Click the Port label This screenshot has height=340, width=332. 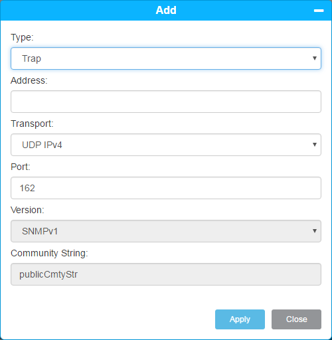click(21, 167)
